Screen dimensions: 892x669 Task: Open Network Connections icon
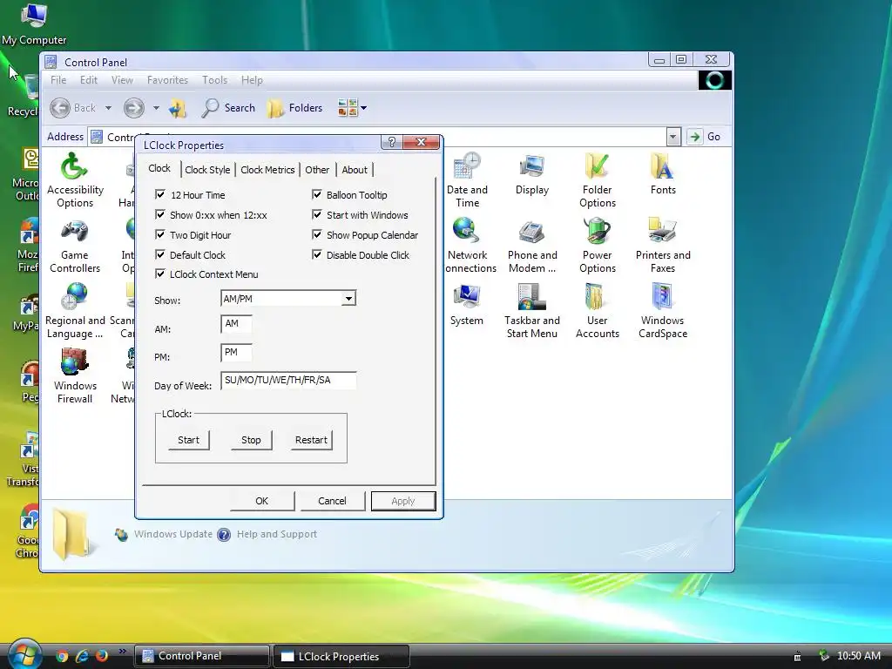tap(470, 247)
